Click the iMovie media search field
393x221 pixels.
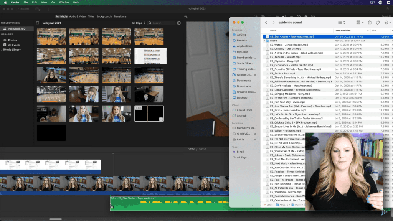pos(162,23)
